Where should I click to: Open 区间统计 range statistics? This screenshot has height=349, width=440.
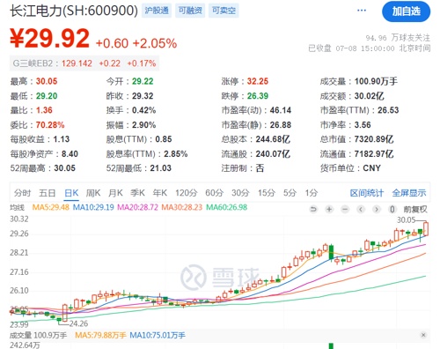pyautogui.click(x=367, y=193)
